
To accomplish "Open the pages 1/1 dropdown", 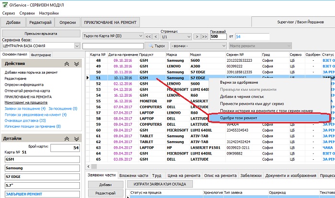I will pyautogui.click(x=176, y=37).
